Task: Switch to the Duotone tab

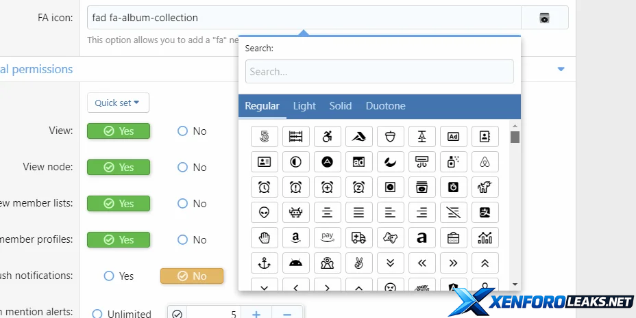Action: 385,106
